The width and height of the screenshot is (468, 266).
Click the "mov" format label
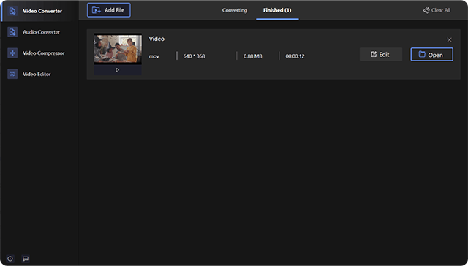(154, 56)
